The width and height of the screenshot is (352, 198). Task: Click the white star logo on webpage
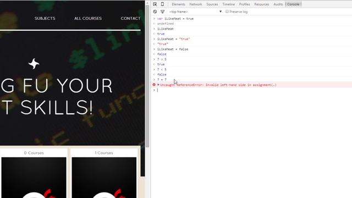(x=34, y=64)
